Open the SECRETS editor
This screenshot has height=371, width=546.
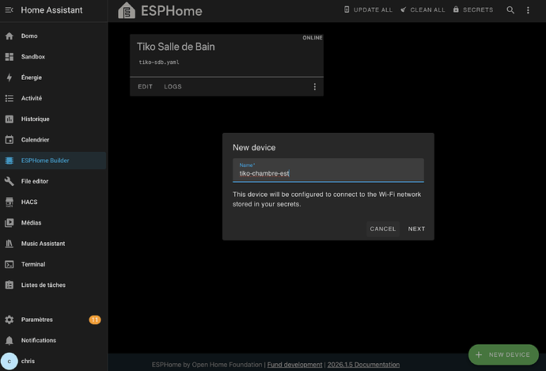[473, 10]
